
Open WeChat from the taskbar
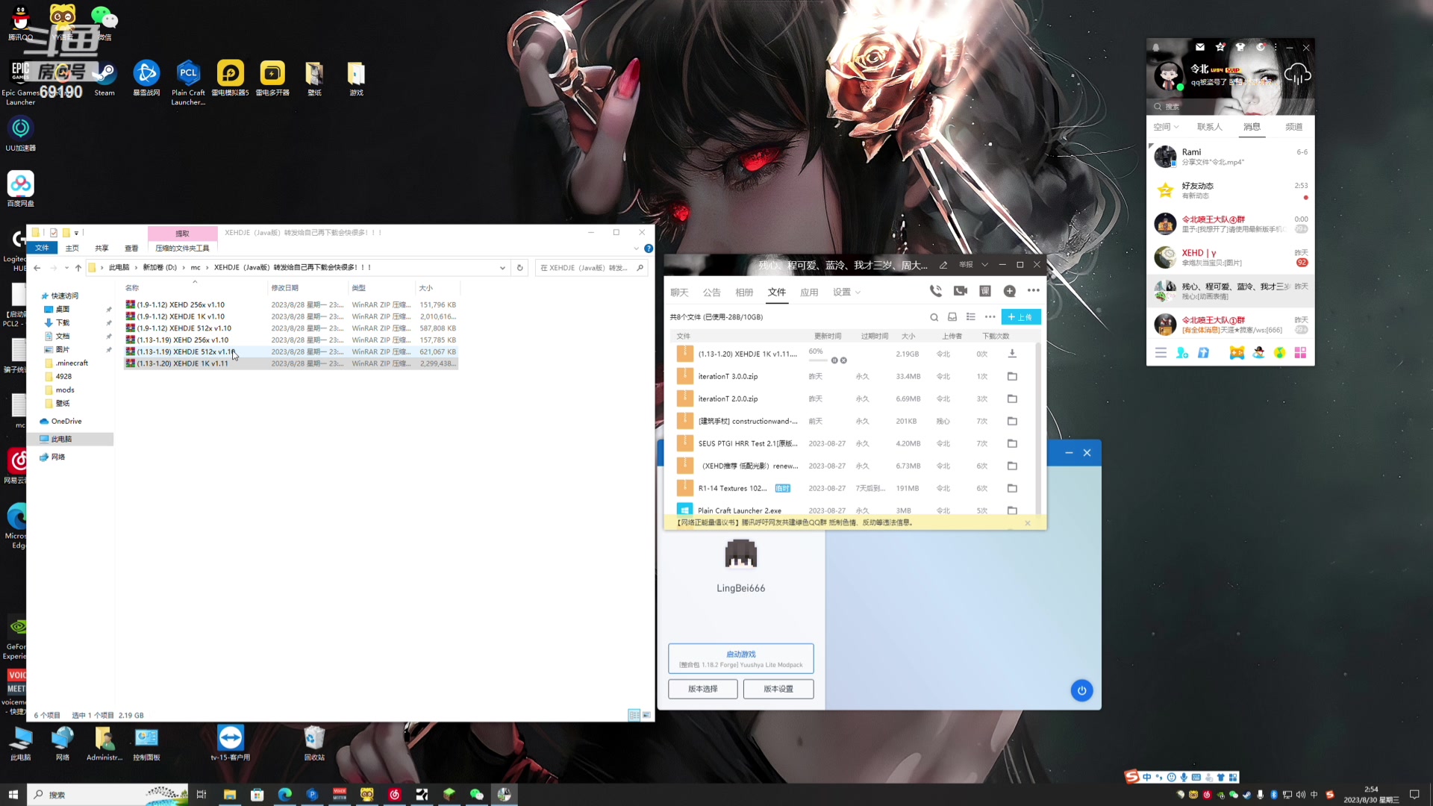tap(476, 795)
